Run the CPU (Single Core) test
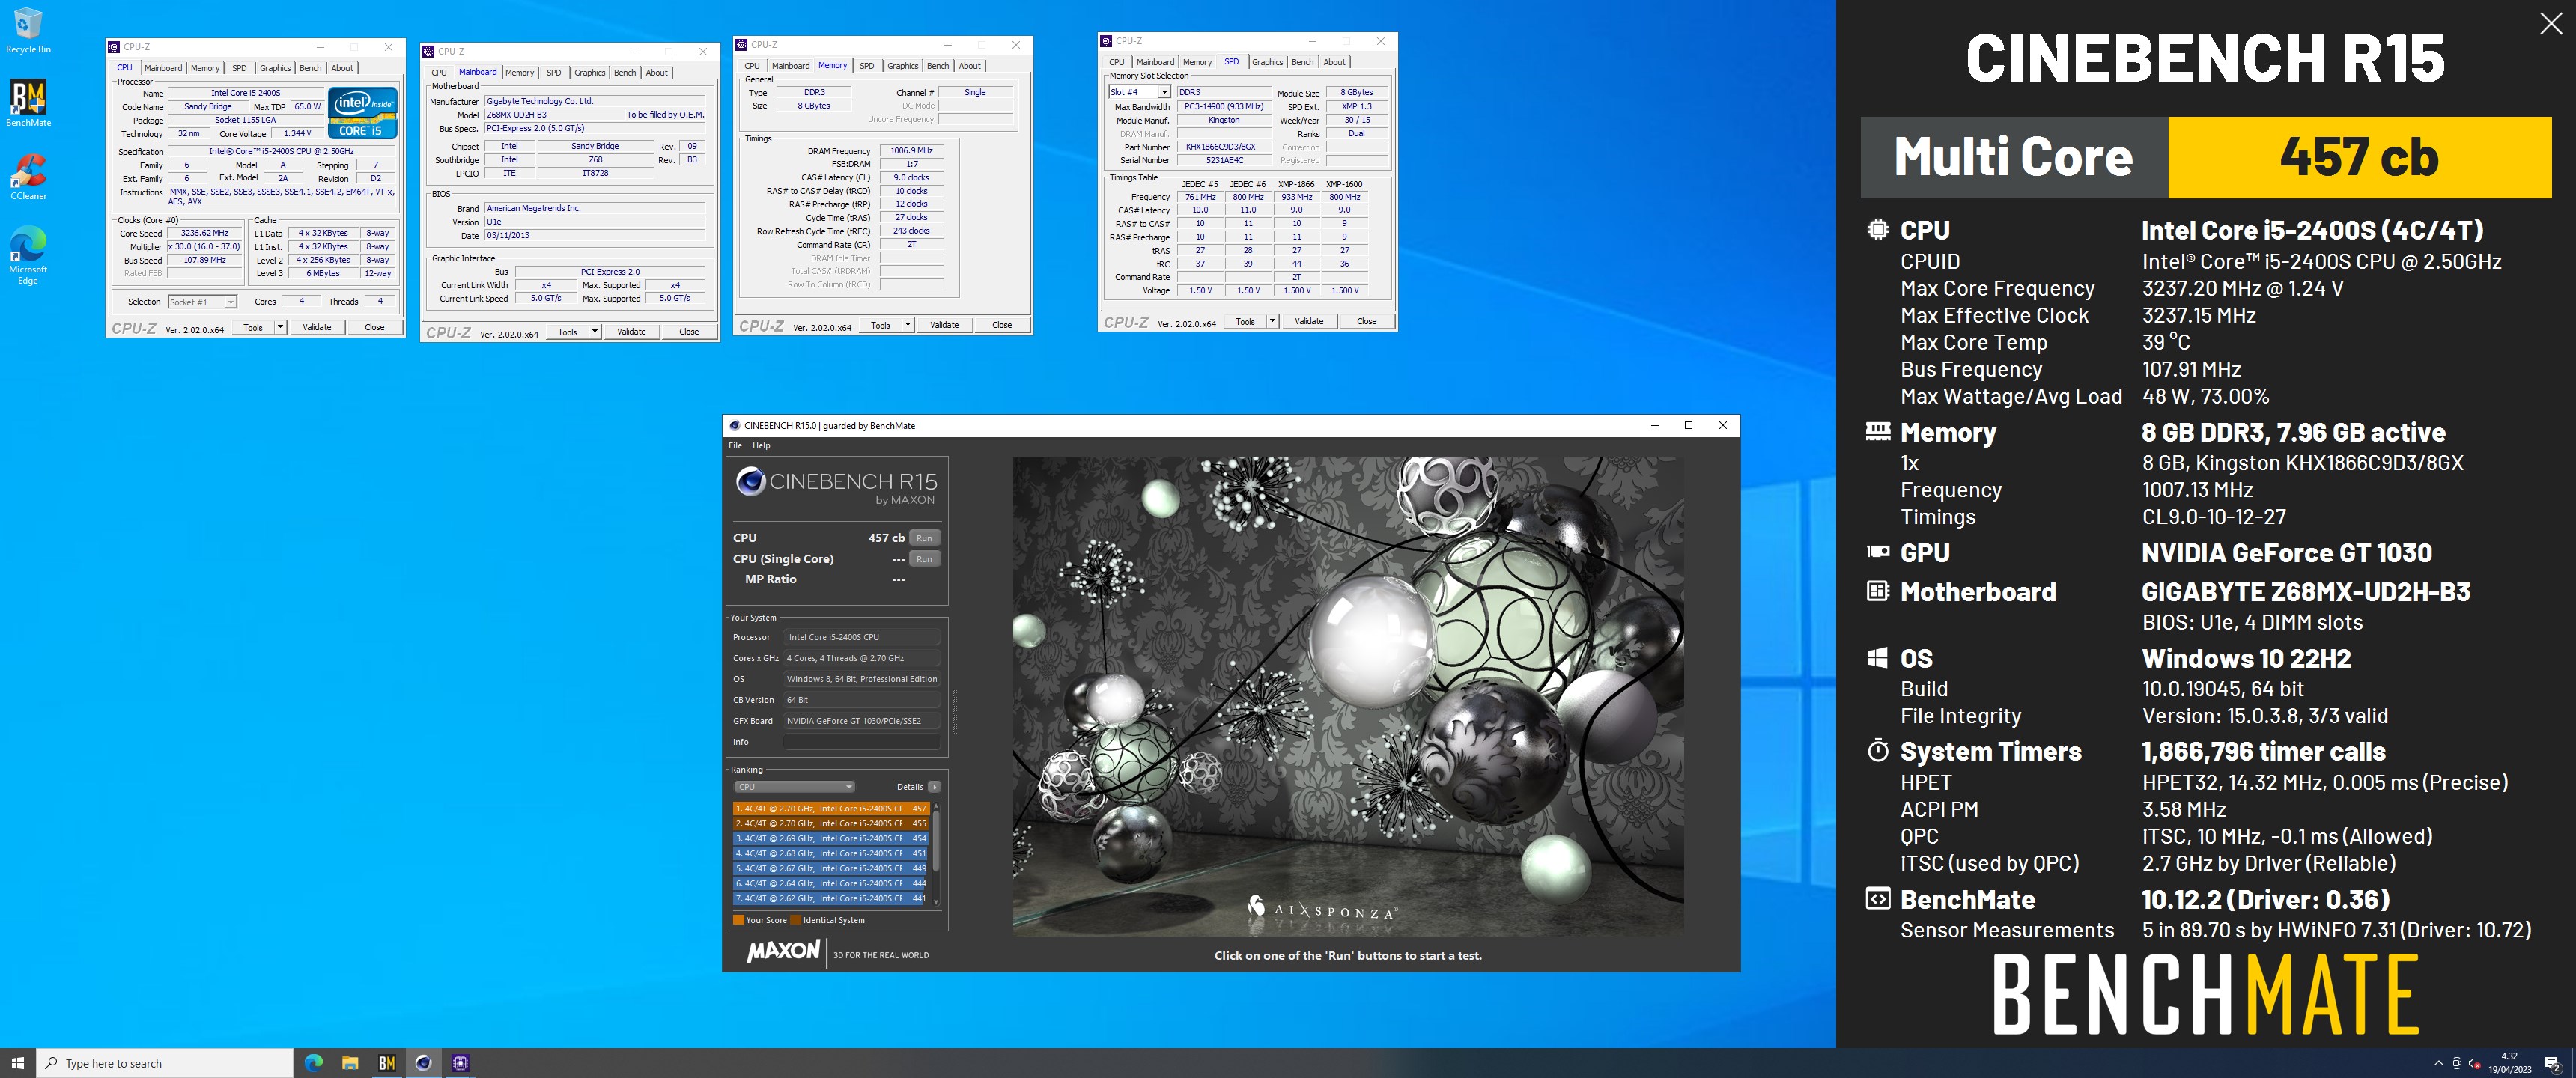2576x1078 pixels. coord(924,559)
